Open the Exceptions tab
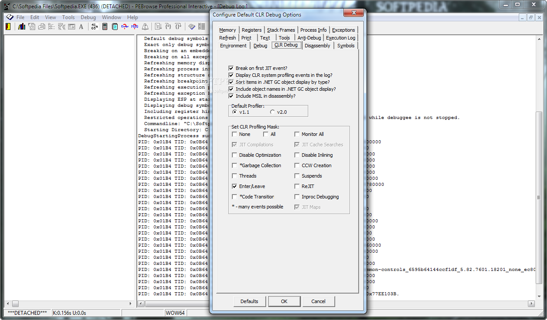The width and height of the screenshot is (547, 320). pos(343,30)
